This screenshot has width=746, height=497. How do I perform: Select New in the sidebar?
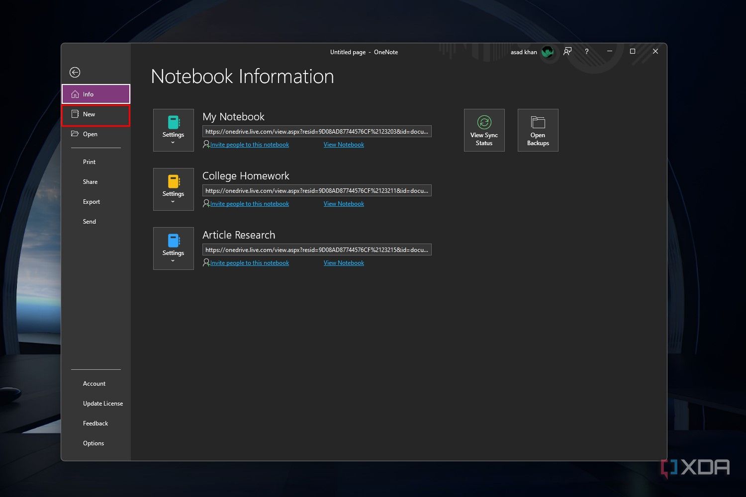pos(96,114)
